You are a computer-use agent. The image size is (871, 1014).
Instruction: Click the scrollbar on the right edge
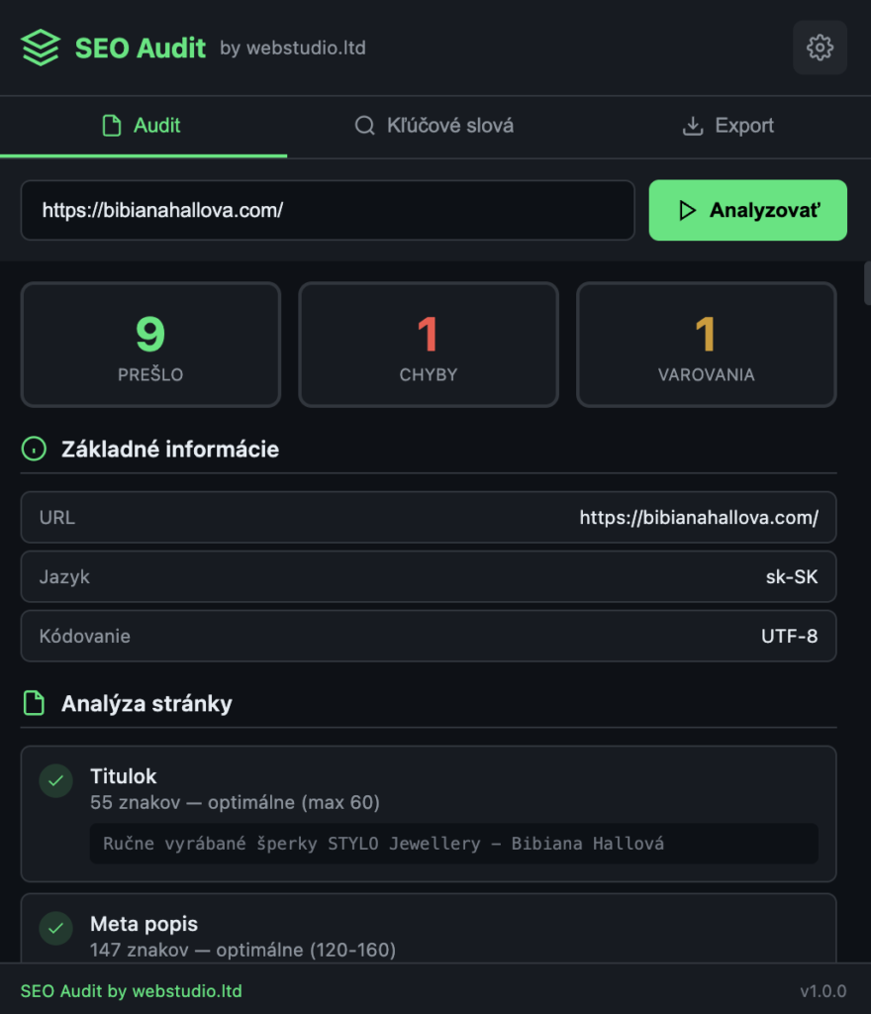pyautogui.click(x=866, y=282)
